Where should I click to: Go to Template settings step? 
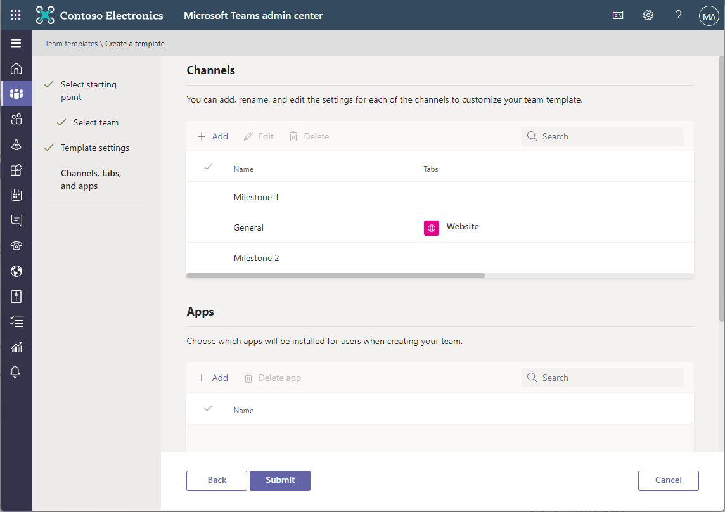[95, 148]
